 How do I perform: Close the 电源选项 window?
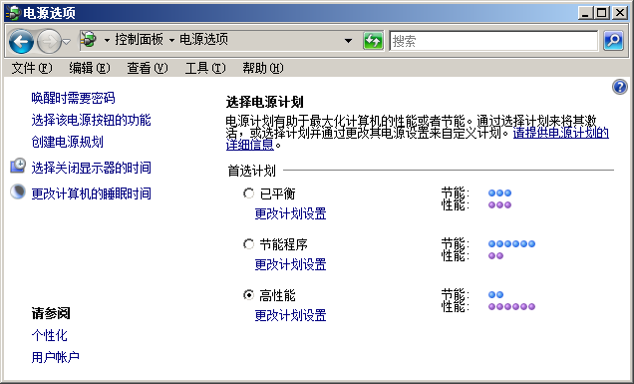pos(619,13)
